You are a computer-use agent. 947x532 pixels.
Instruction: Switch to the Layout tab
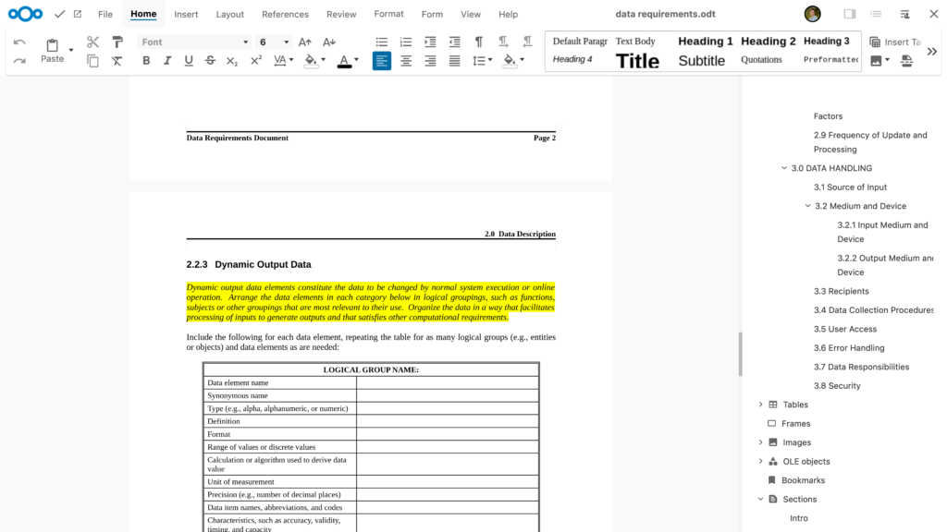[230, 14]
